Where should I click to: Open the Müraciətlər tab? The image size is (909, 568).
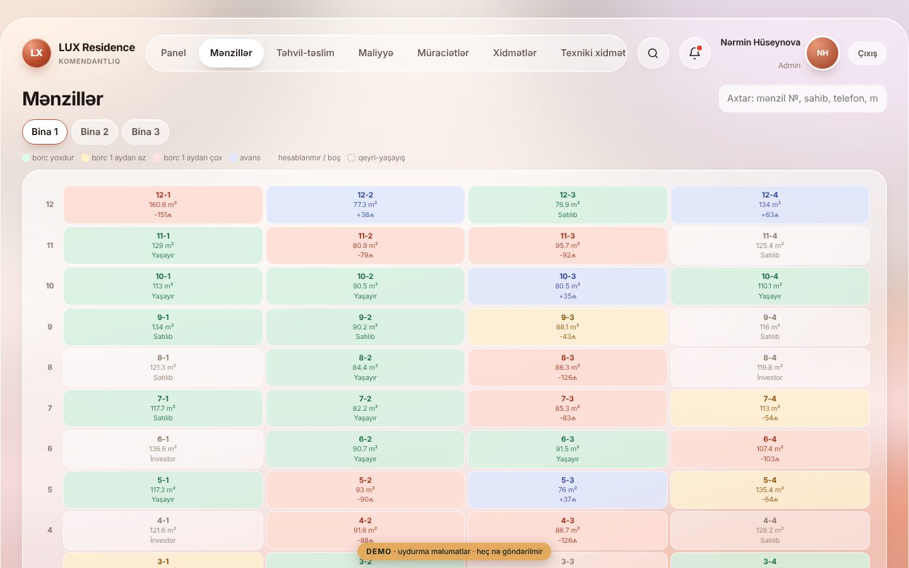[443, 53]
